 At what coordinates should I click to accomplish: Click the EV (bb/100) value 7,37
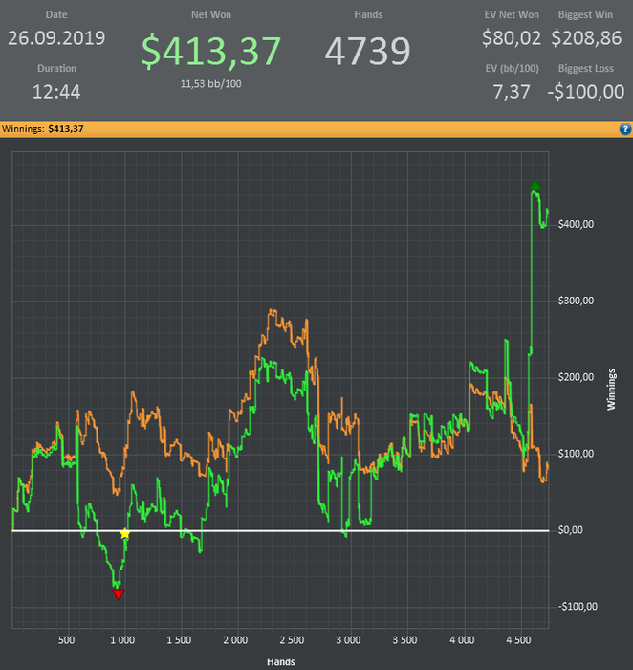512,92
